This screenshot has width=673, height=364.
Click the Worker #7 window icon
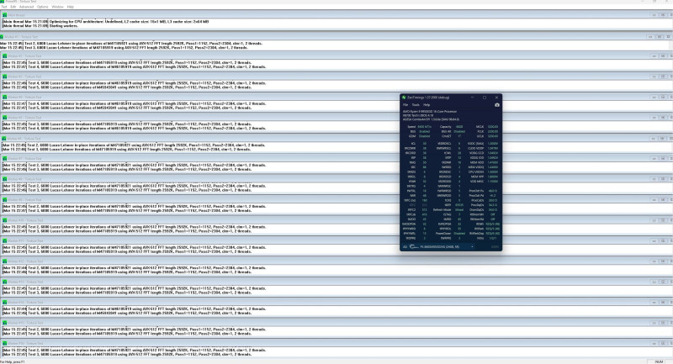[5, 159]
